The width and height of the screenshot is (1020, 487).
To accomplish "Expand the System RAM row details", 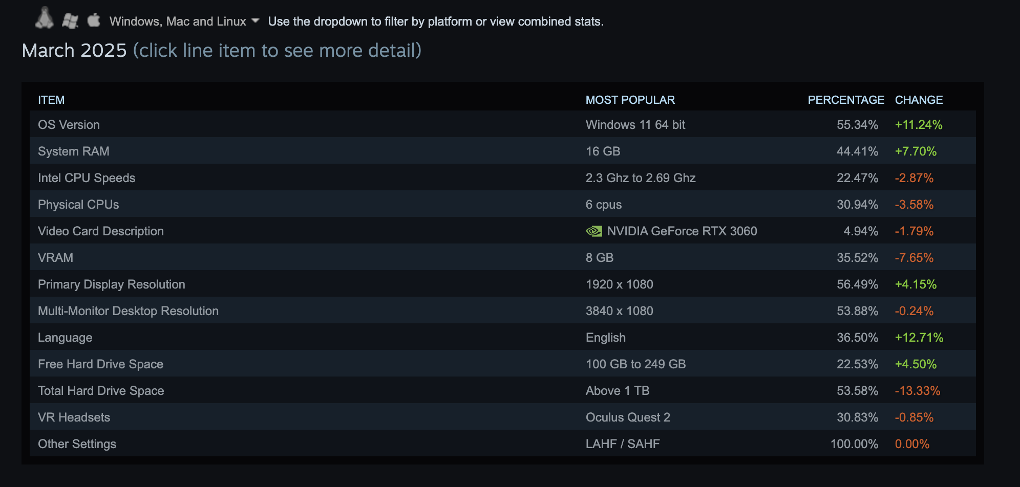I will click(x=503, y=151).
